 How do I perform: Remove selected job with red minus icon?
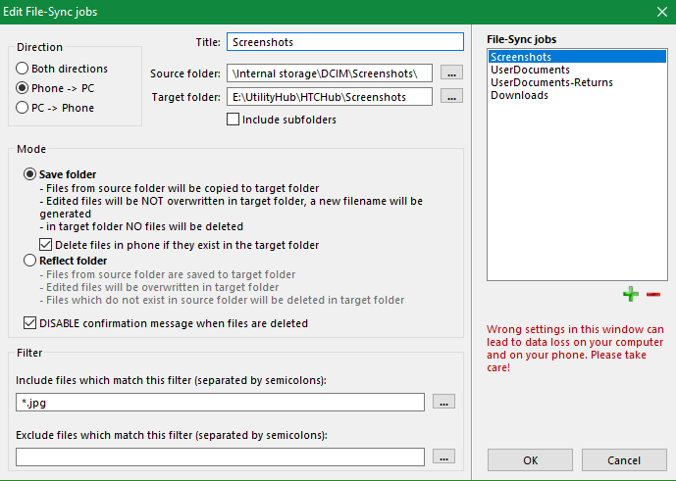coord(653,294)
